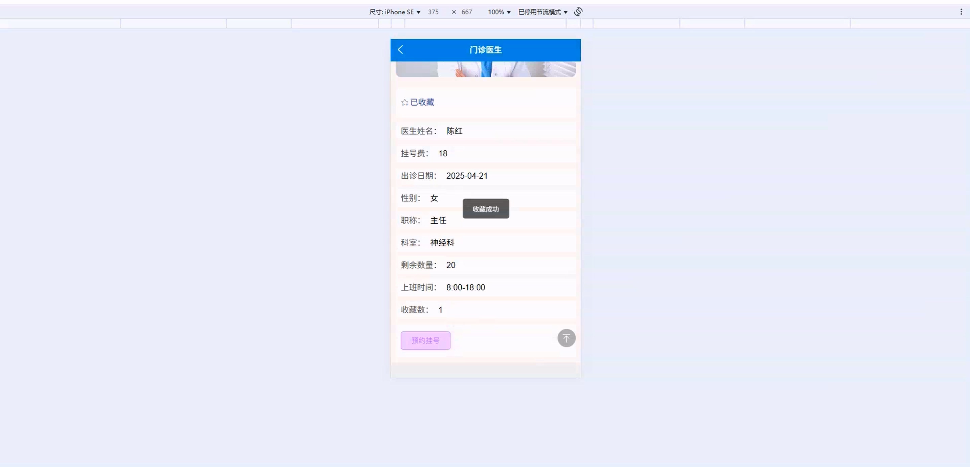Click the responsive width preset ruler bar
The image size is (970, 467).
point(485,24)
